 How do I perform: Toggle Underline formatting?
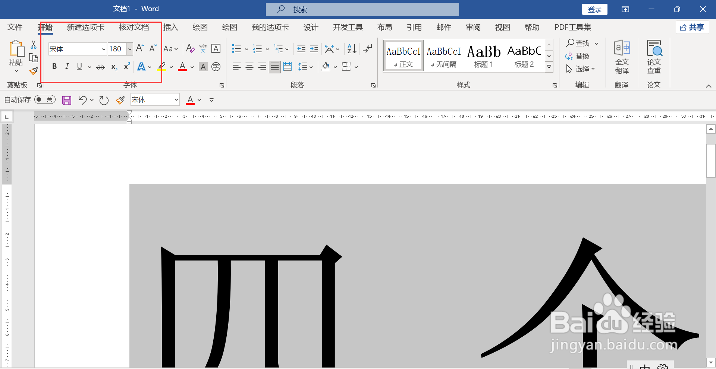79,67
